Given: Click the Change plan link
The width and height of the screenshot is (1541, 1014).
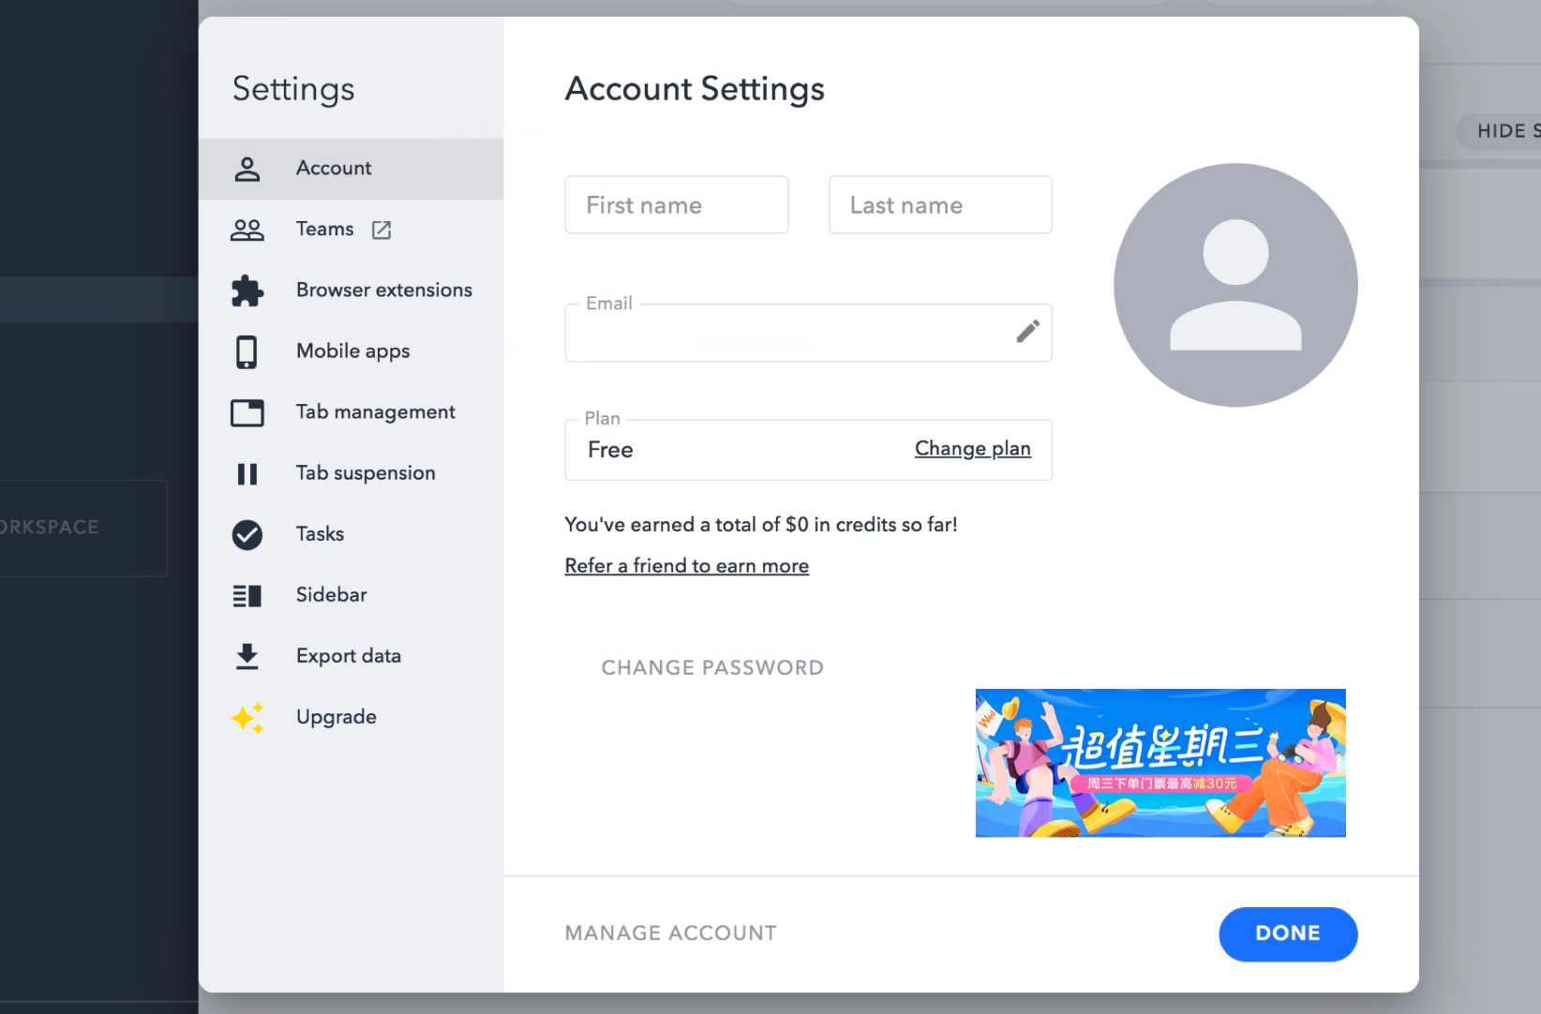Looking at the screenshot, I should (x=972, y=449).
